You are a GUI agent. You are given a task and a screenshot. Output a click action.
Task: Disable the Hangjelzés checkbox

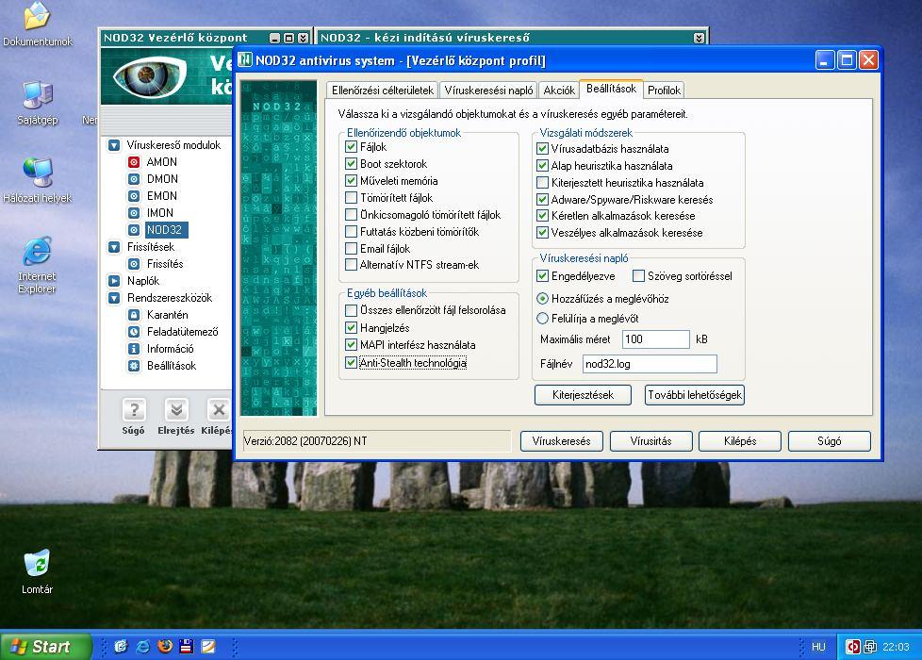pyautogui.click(x=351, y=328)
